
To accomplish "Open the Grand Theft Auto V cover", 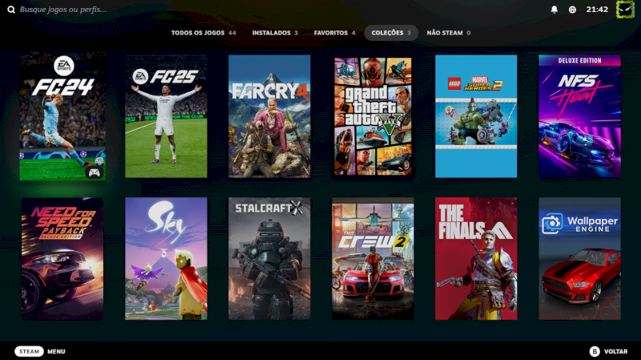I will pyautogui.click(x=373, y=116).
